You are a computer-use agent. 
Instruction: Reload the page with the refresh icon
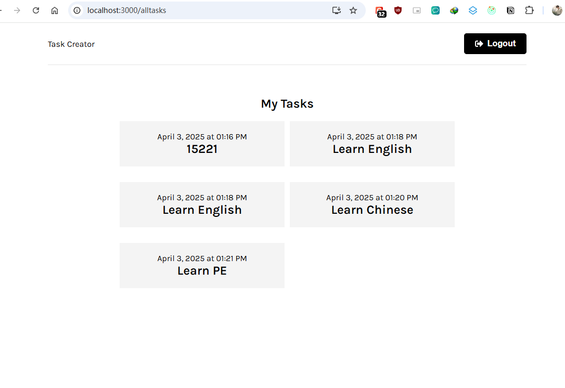[36, 10]
